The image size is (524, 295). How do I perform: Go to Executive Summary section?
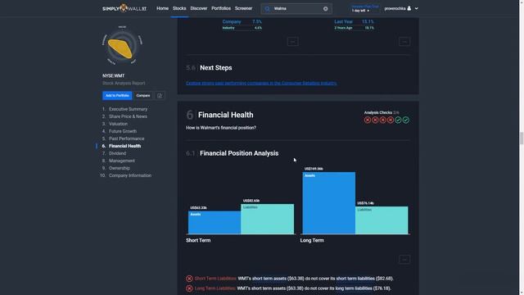point(128,109)
